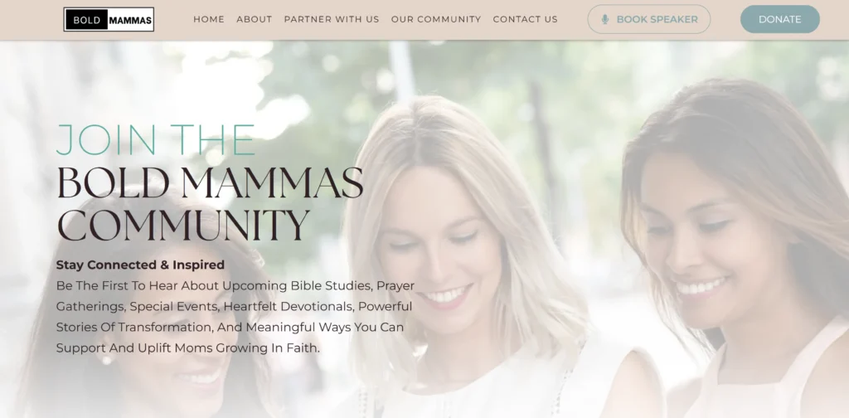The image size is (849, 418).
Task: Click the paragraph about upcoming Bible studies
Action: tap(235, 317)
